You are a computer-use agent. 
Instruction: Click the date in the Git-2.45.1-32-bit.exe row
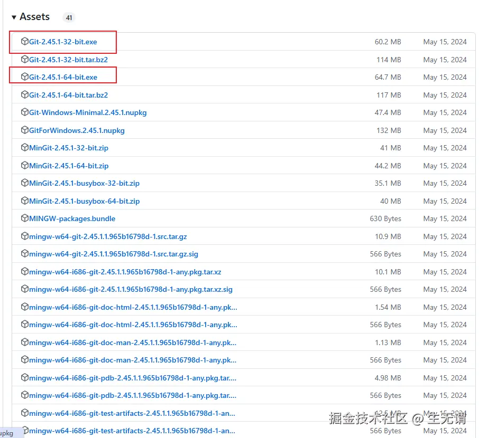445,42
